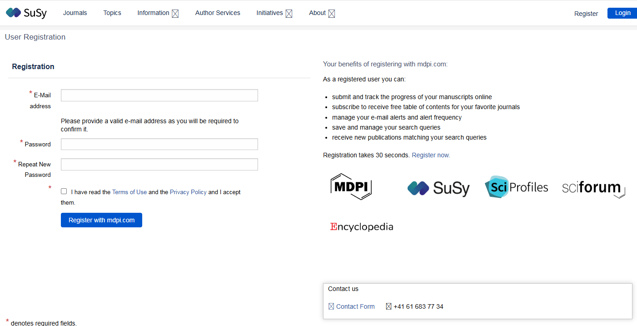Click the envelope icon beside Contact Form
The width and height of the screenshot is (637, 326).
coord(331,306)
